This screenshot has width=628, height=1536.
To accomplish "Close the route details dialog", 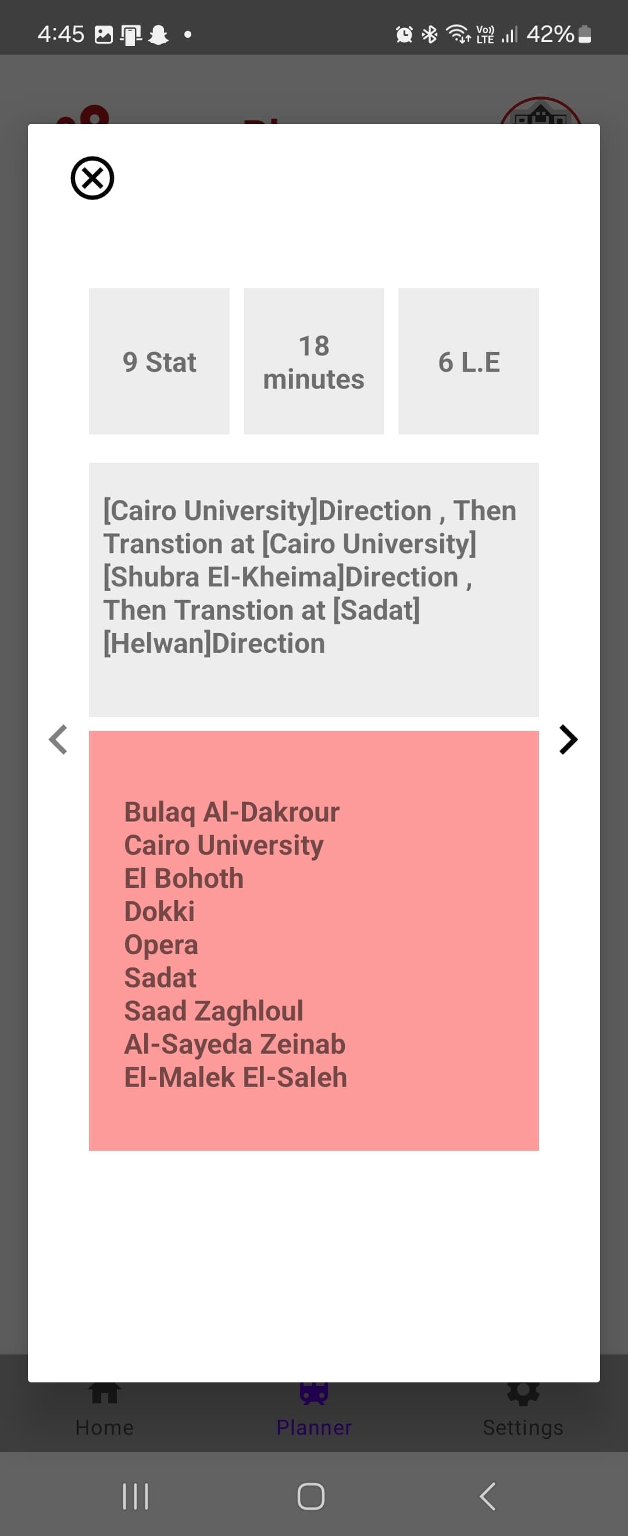I will pyautogui.click(x=92, y=178).
